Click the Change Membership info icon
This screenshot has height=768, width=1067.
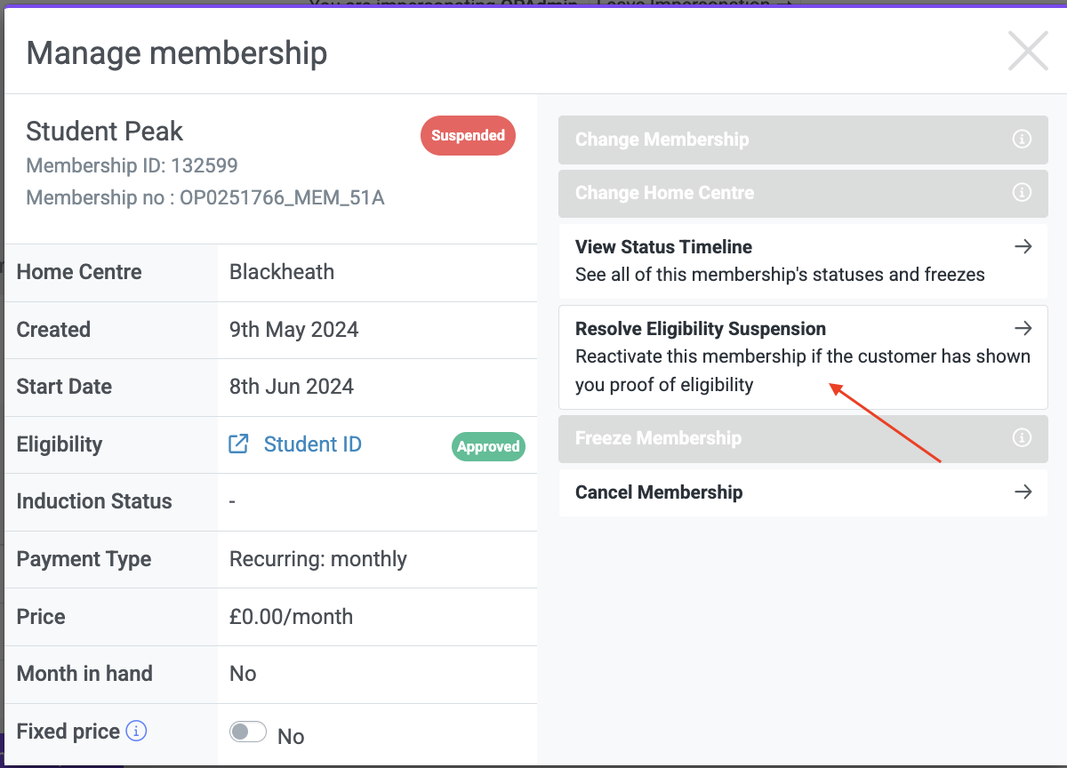coord(1023,140)
